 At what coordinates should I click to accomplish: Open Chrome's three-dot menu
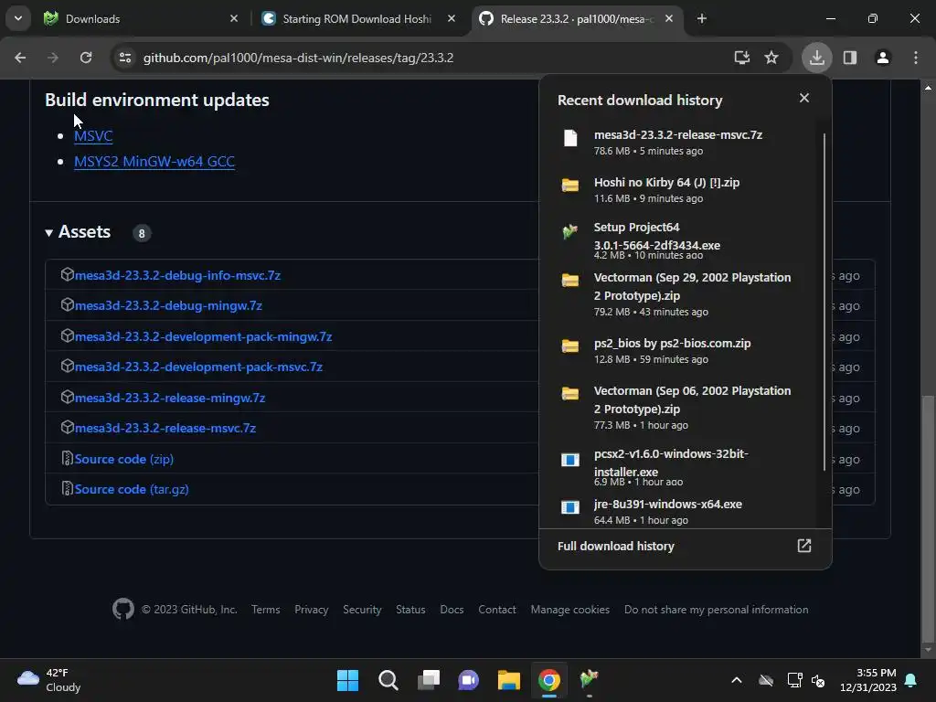(x=916, y=58)
